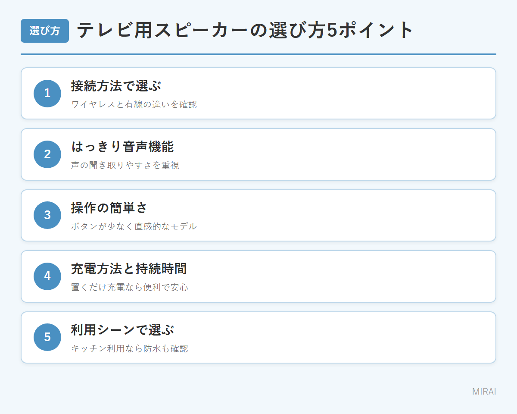Image resolution: width=517 pixels, height=414 pixels.
Task: Click the blue number 2 circle
Action: [47, 154]
